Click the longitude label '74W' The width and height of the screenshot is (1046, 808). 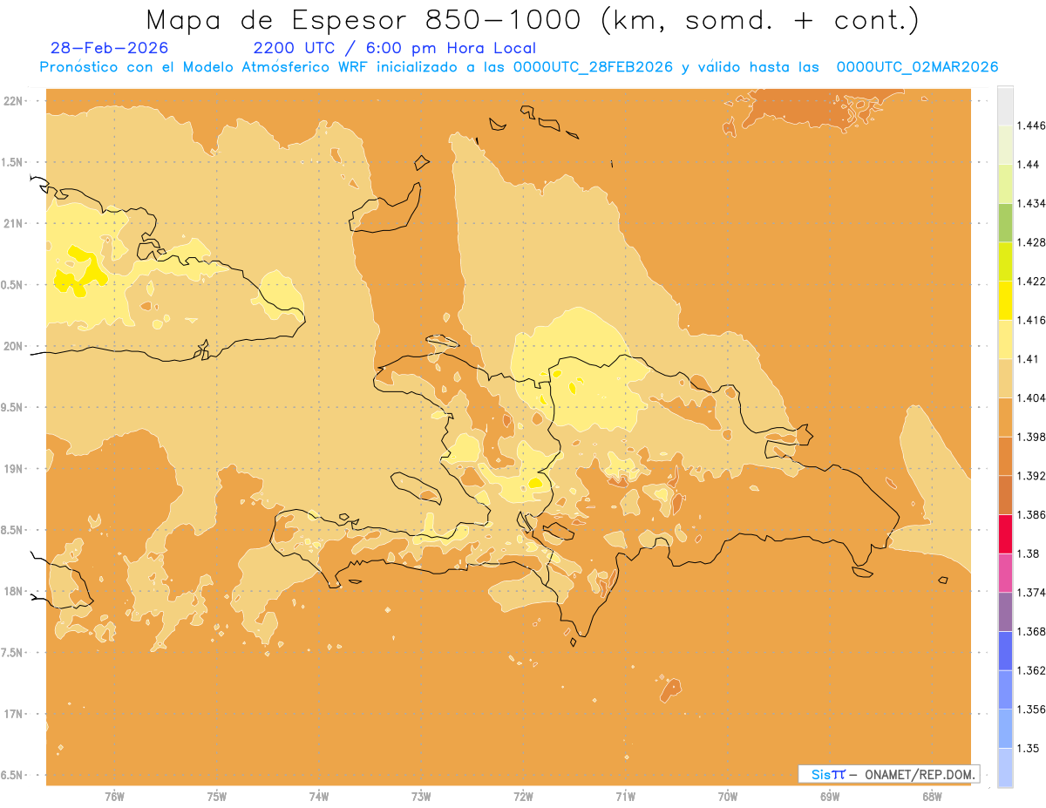tap(319, 797)
